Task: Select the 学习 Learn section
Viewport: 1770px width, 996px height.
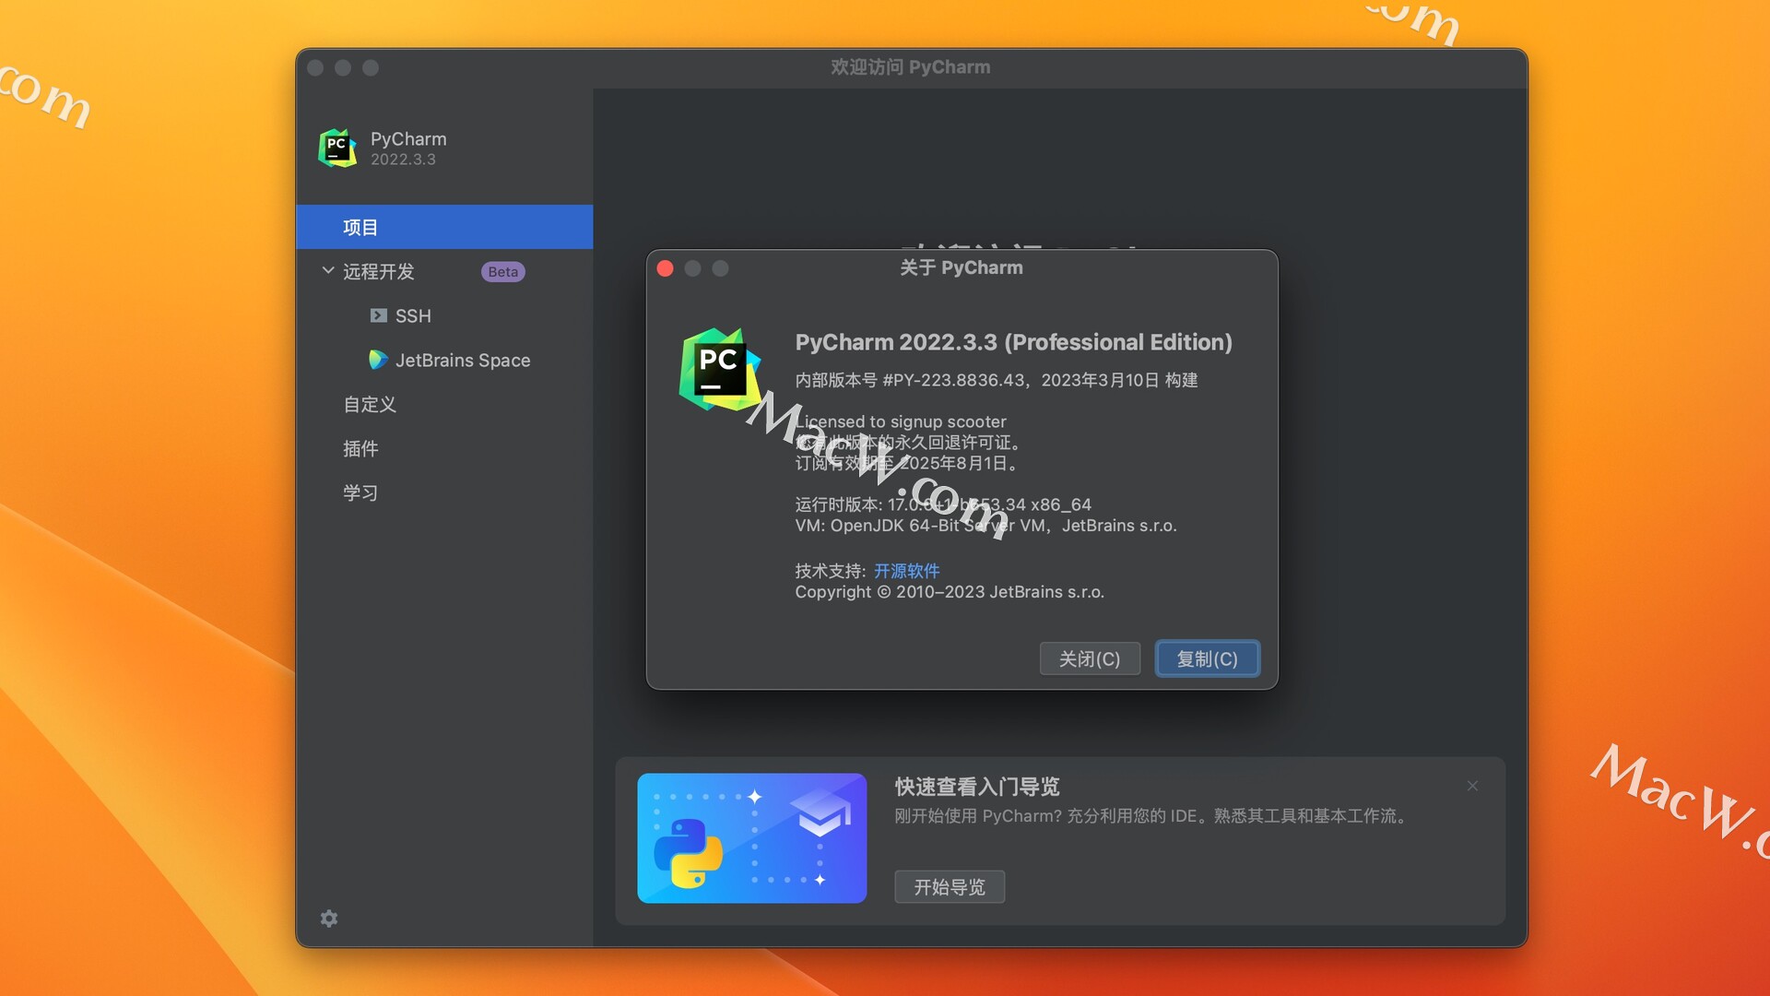Action: 361,492
